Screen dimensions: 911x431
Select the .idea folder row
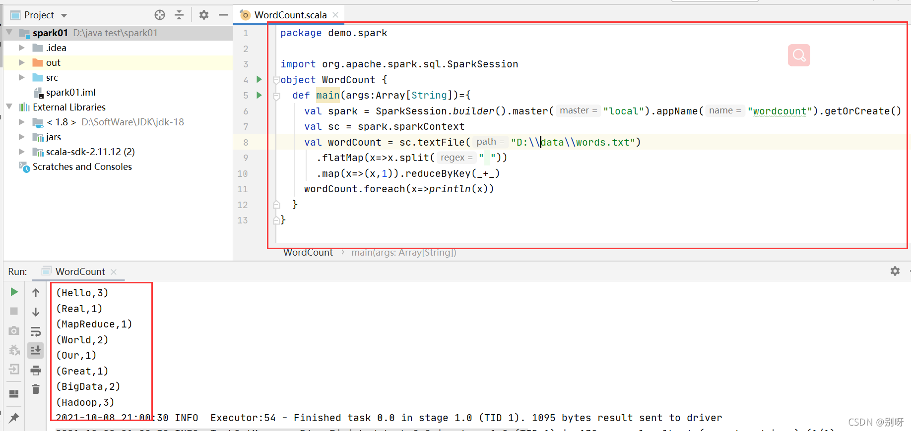(118, 48)
